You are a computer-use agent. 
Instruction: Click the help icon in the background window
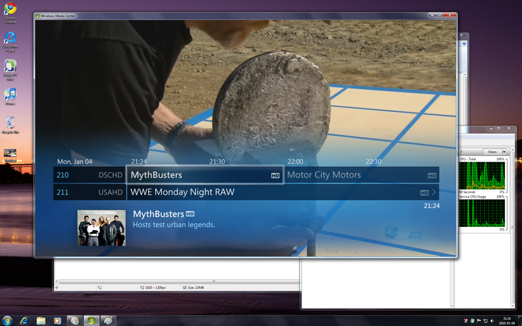(465, 44)
